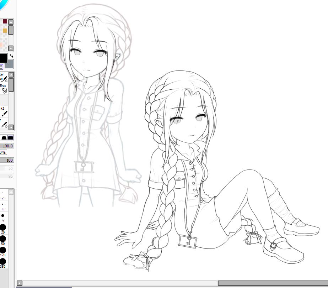Select the bottom water brush tool

click(x=4, y=123)
